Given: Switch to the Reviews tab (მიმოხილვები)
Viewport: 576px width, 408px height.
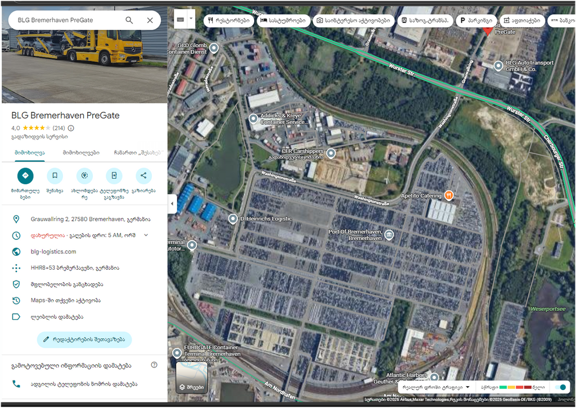Looking at the screenshot, I should tap(81, 153).
